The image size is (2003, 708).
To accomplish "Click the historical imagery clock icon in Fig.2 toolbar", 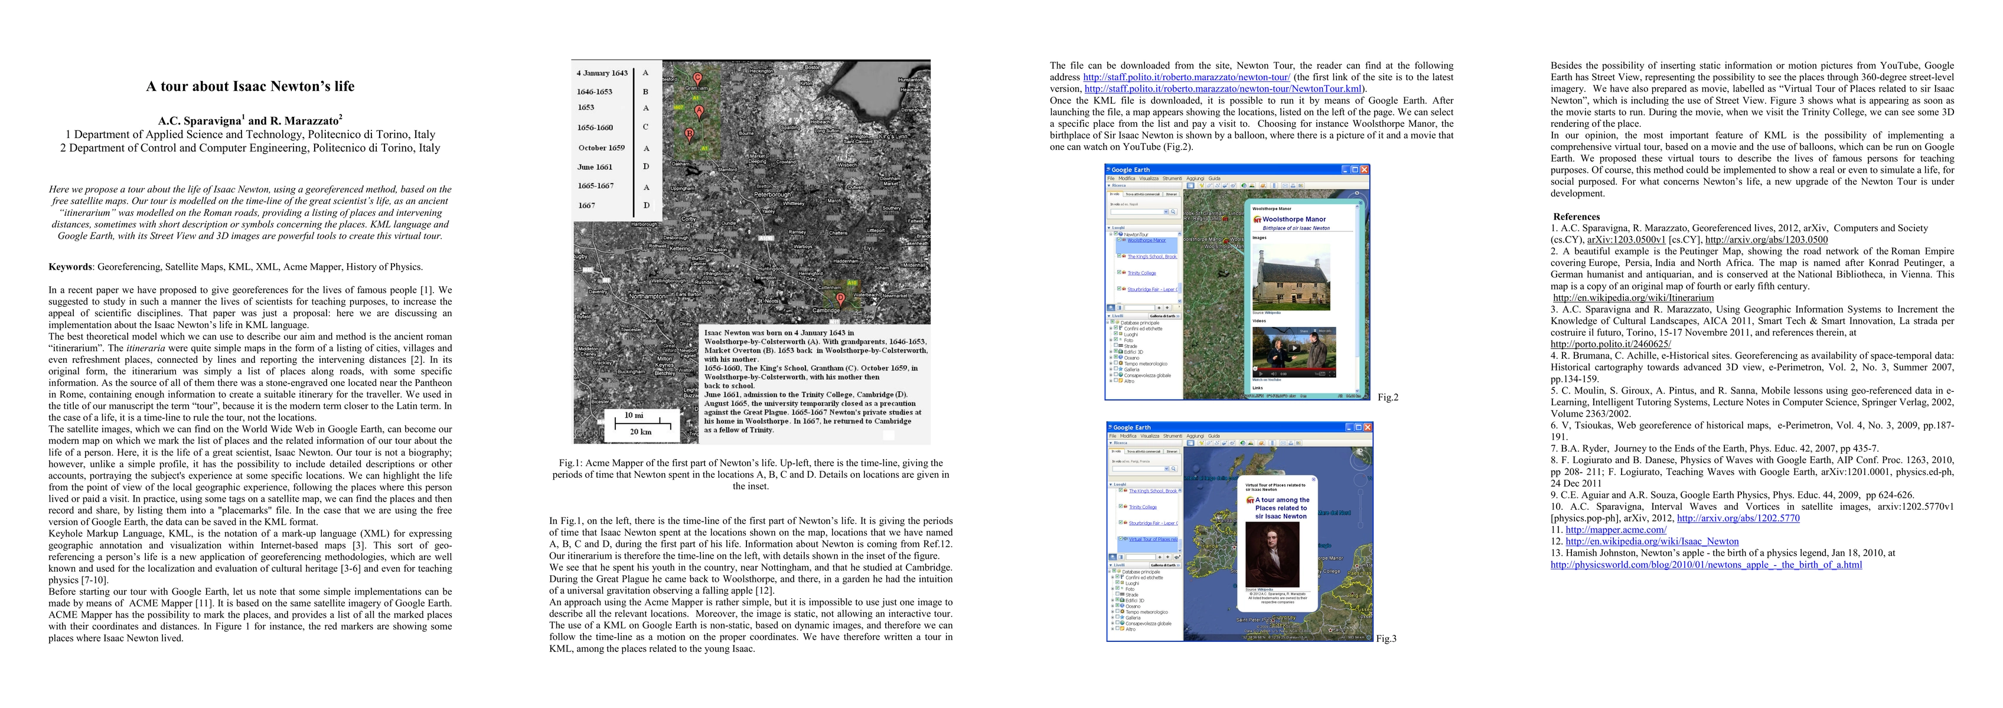I will [1244, 186].
